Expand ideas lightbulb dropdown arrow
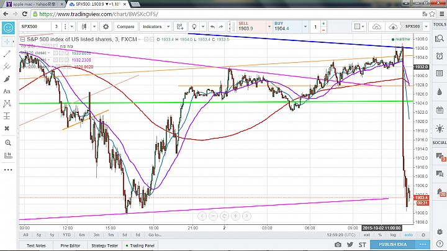Viewport: 447px width, 251px height. [203, 27]
